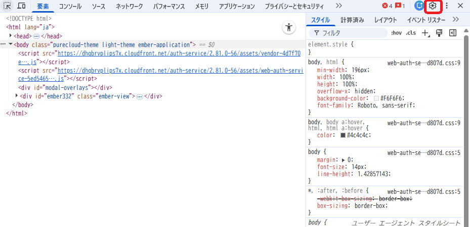Click the red error count icon
This screenshot has height=227, width=470.
pos(388,6)
